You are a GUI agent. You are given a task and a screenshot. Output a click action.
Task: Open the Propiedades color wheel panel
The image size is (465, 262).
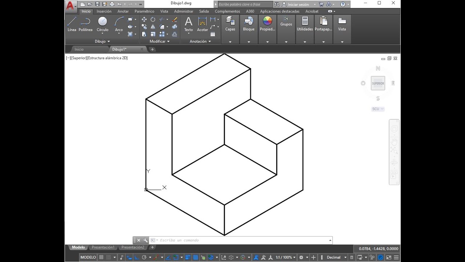click(267, 29)
